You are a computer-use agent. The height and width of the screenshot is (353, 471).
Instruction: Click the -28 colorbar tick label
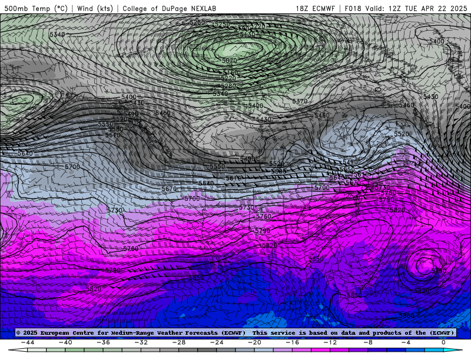coord(179,342)
